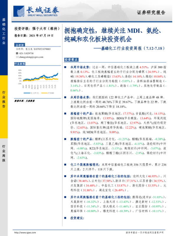Click the 投资要点 section header
The width and height of the screenshot is (177, 236).
tap(71, 60)
